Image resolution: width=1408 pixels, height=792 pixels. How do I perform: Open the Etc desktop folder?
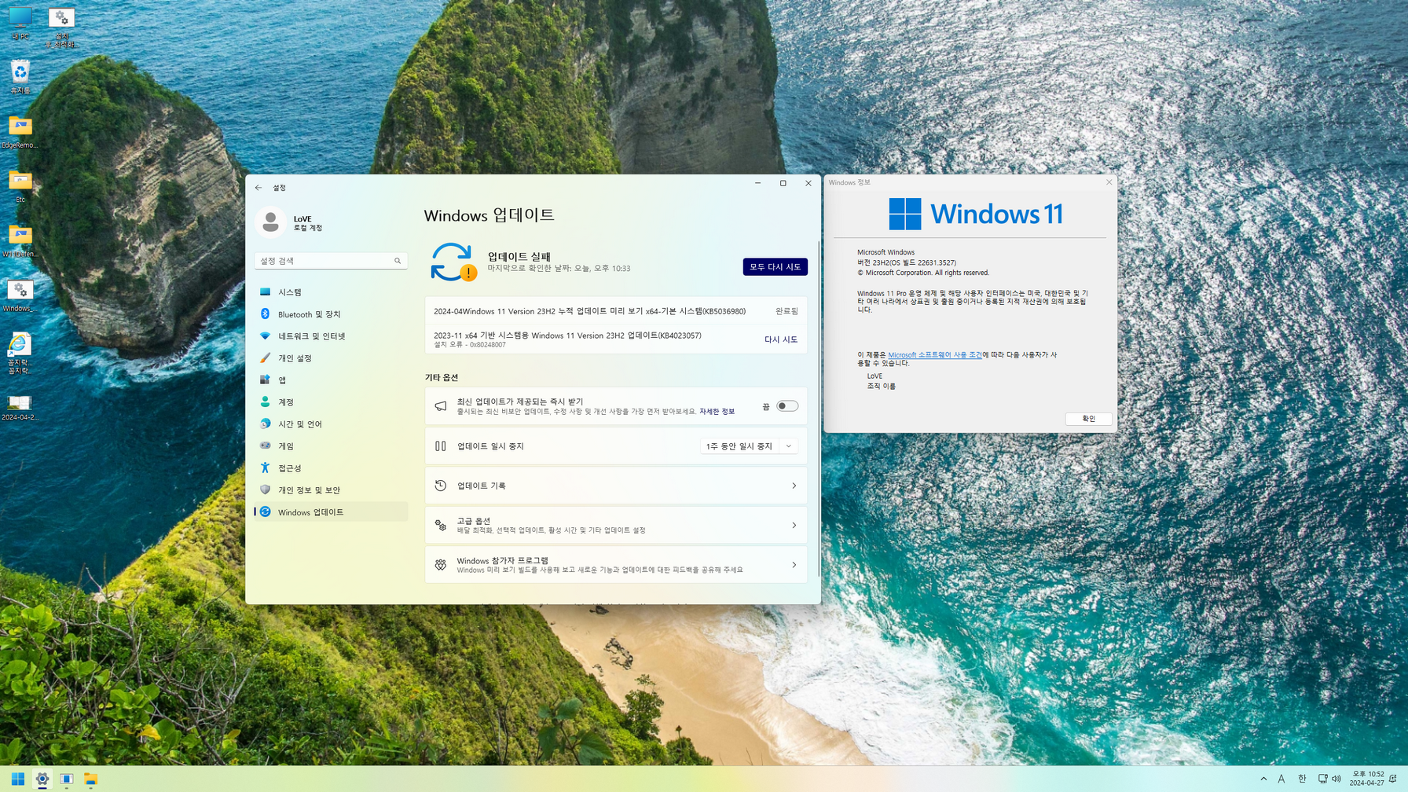[20, 185]
